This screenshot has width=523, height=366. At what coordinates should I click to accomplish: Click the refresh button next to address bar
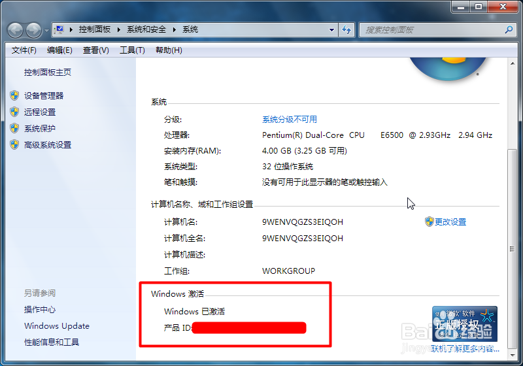pos(346,30)
